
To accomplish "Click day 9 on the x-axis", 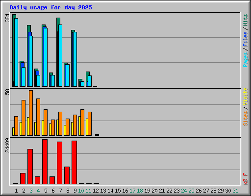I will click(x=75, y=191).
